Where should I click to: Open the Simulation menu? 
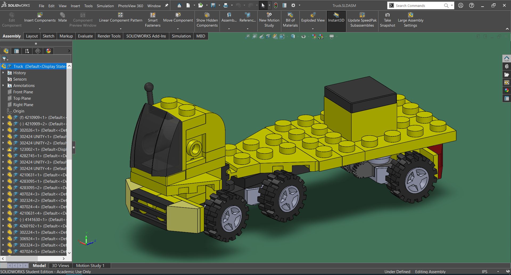tap(105, 6)
